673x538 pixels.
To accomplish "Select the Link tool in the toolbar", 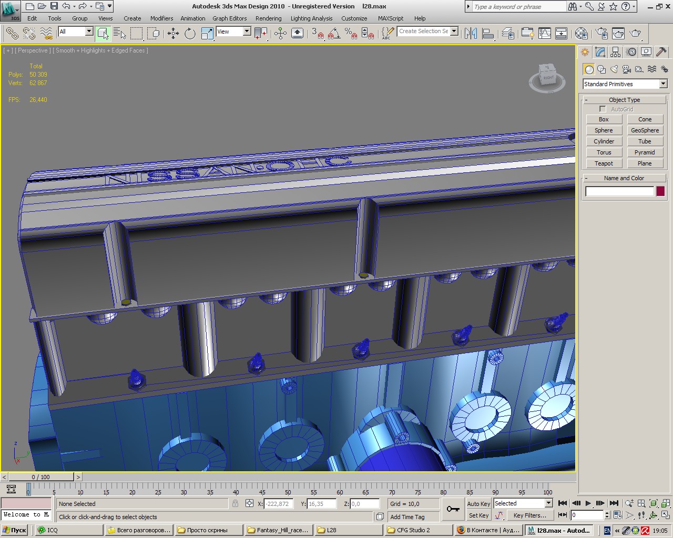I will 12,34.
